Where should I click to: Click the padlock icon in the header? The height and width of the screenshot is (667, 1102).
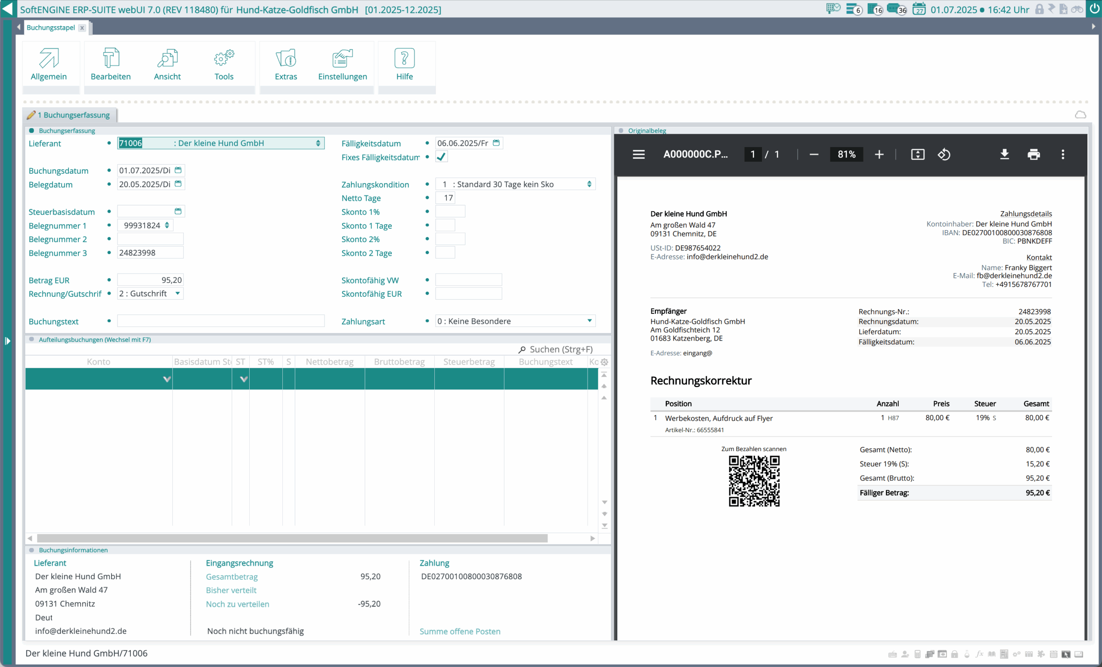[x=1040, y=9]
